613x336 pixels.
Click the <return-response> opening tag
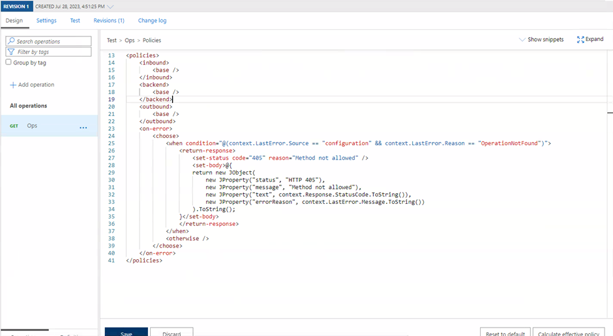click(207, 150)
